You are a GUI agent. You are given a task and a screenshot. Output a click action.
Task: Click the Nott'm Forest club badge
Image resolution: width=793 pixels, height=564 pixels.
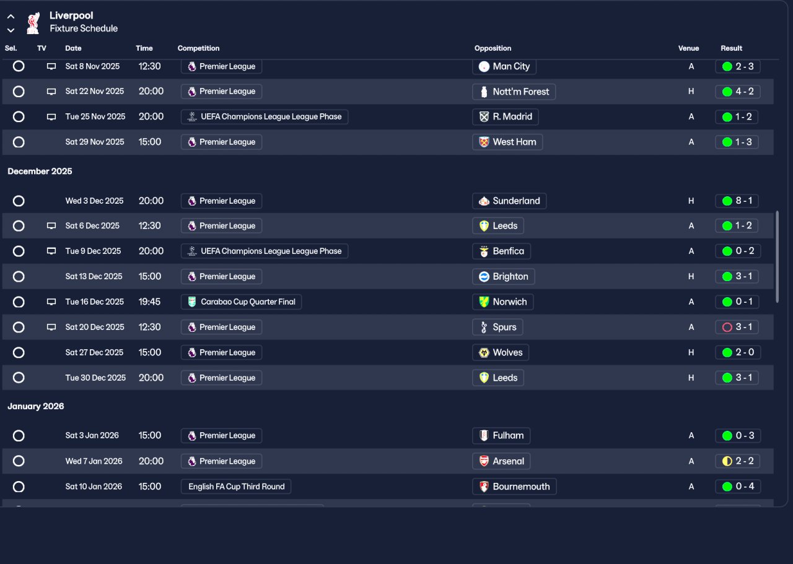point(484,92)
